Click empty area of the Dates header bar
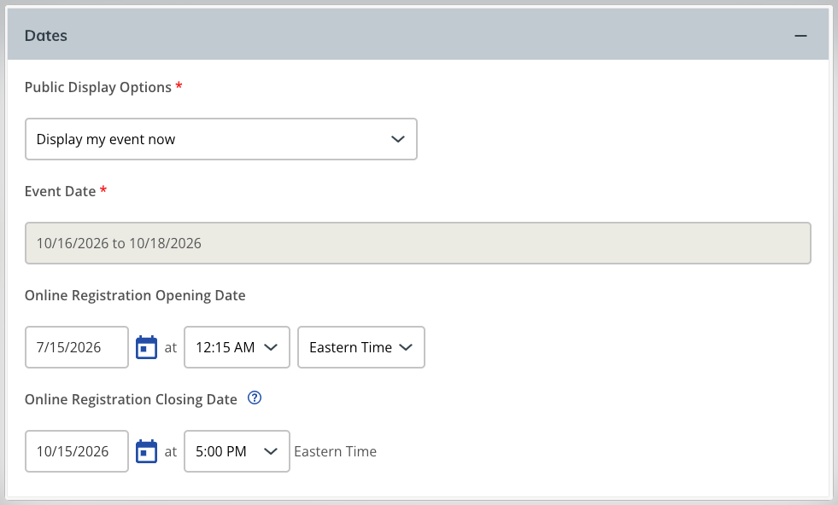Image resolution: width=838 pixels, height=505 pixels. click(428, 35)
